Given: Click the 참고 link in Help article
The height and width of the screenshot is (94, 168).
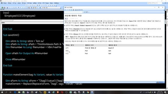Looking at the screenshot, I should [x=66, y=19].
